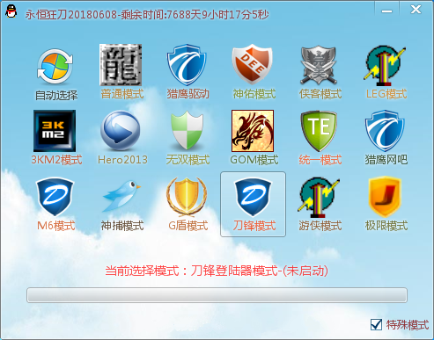Choose the 无双模式 green shield icon
Screen dimensions: 434x340
[x=187, y=130]
